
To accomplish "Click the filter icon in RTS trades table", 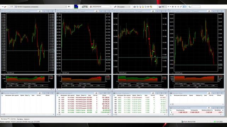I will pos(2,95).
